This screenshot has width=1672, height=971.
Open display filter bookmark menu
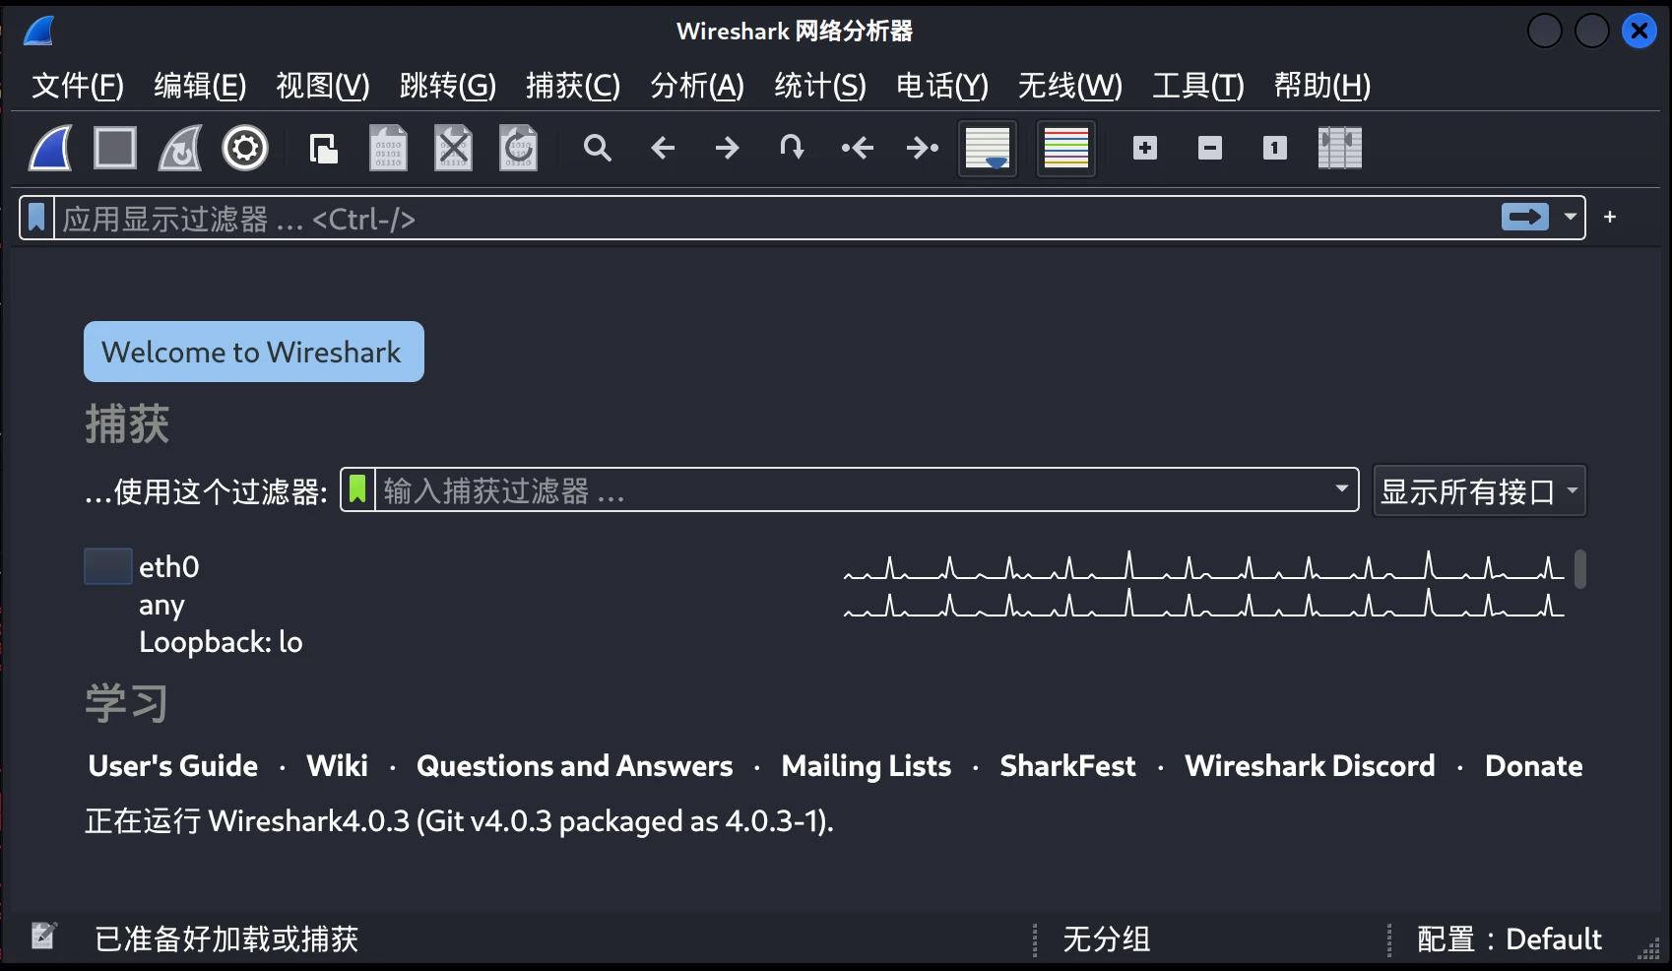[x=36, y=218]
